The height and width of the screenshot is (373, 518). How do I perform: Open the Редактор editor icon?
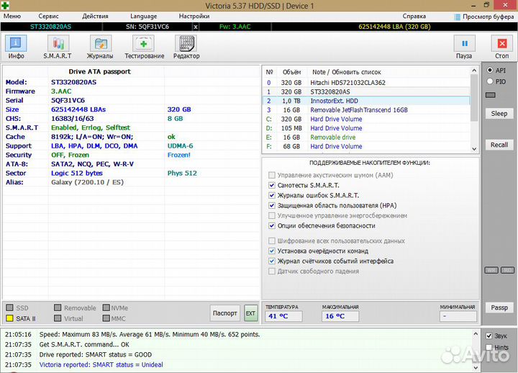(186, 45)
